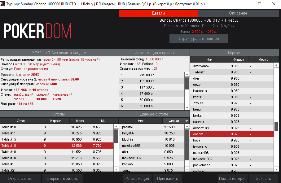Select player belyi007 in table data
Screen dimensions: 281x183
(152, 133)
